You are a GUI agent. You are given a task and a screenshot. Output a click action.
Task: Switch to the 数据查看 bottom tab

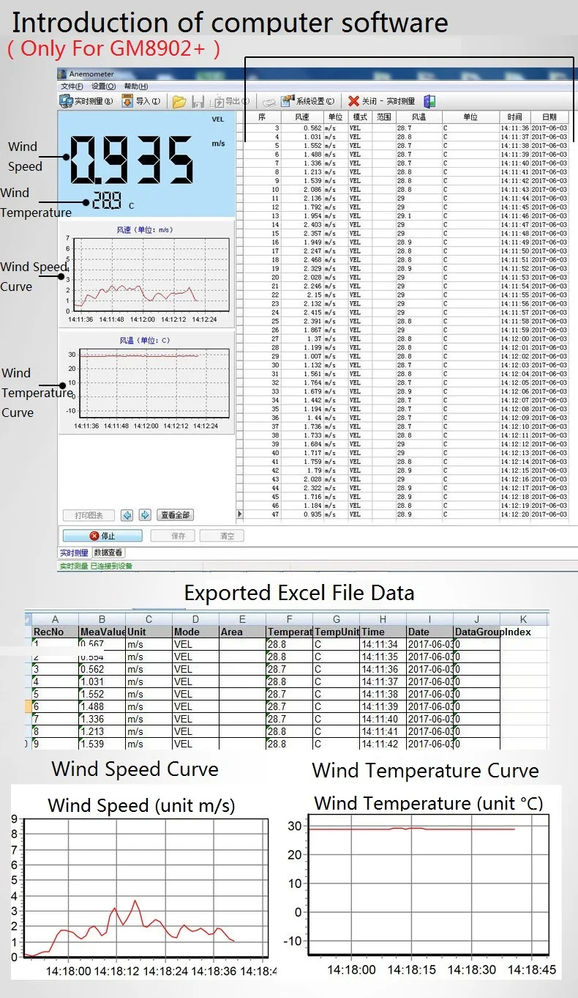[108, 553]
